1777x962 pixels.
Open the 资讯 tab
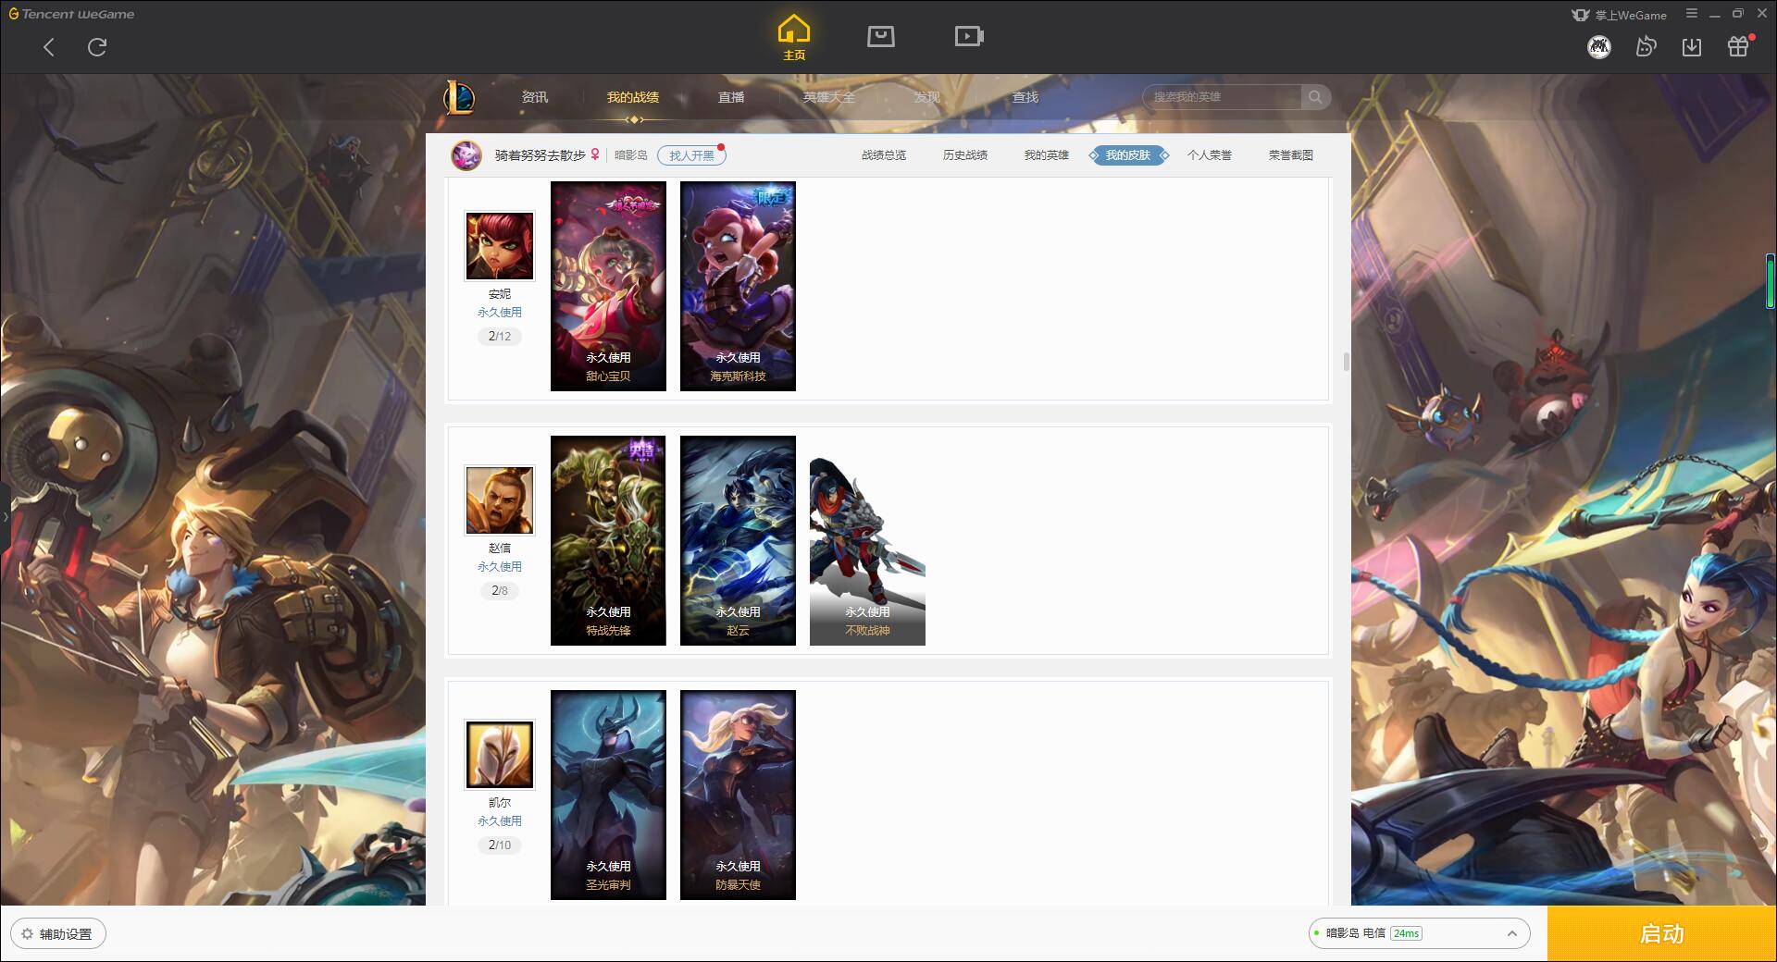pyautogui.click(x=535, y=97)
